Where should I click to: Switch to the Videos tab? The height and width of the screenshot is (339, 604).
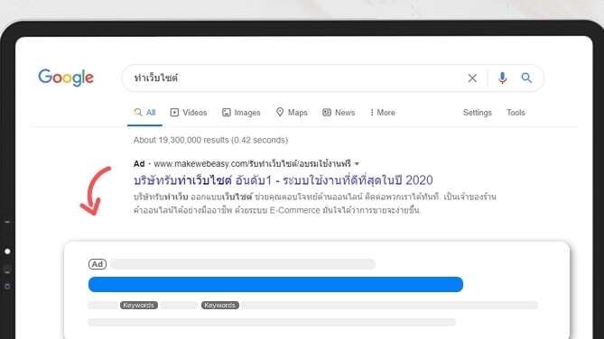point(189,113)
